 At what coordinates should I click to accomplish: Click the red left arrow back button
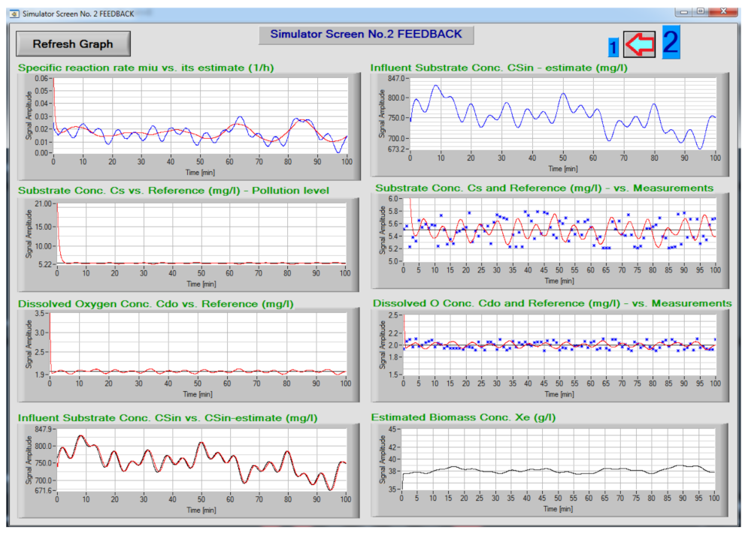click(x=639, y=44)
